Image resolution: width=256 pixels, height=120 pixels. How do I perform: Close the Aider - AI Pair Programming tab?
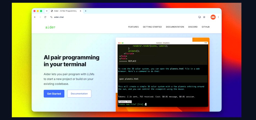80,11
